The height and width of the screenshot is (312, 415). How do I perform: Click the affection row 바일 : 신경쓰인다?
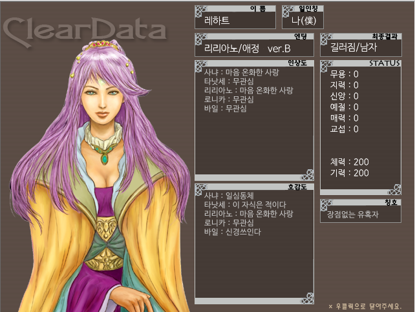[x=232, y=232]
